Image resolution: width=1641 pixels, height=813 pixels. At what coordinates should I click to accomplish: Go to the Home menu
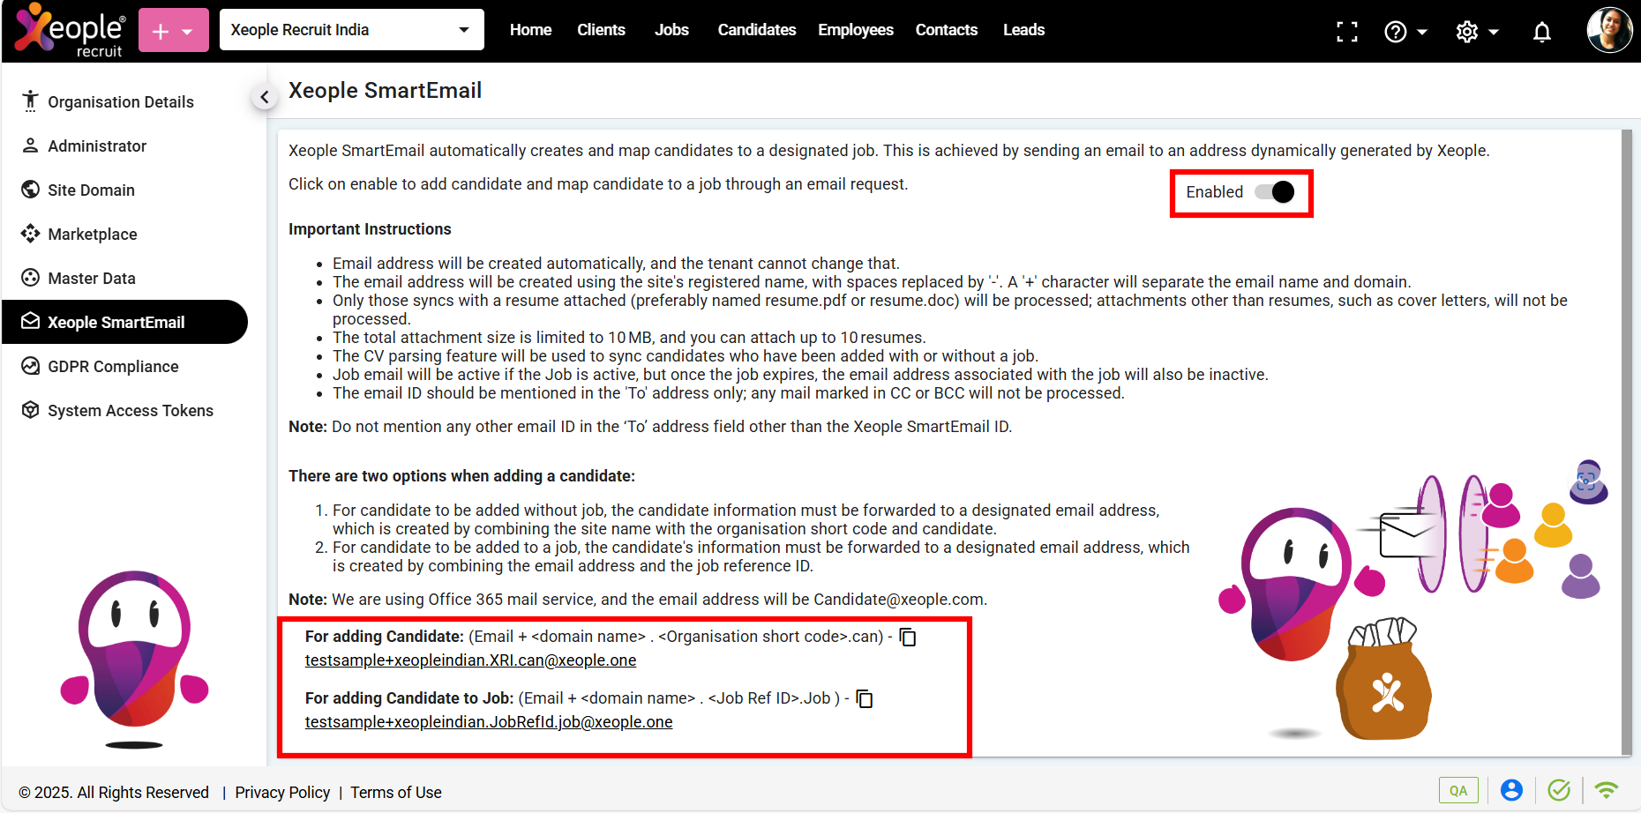530,30
